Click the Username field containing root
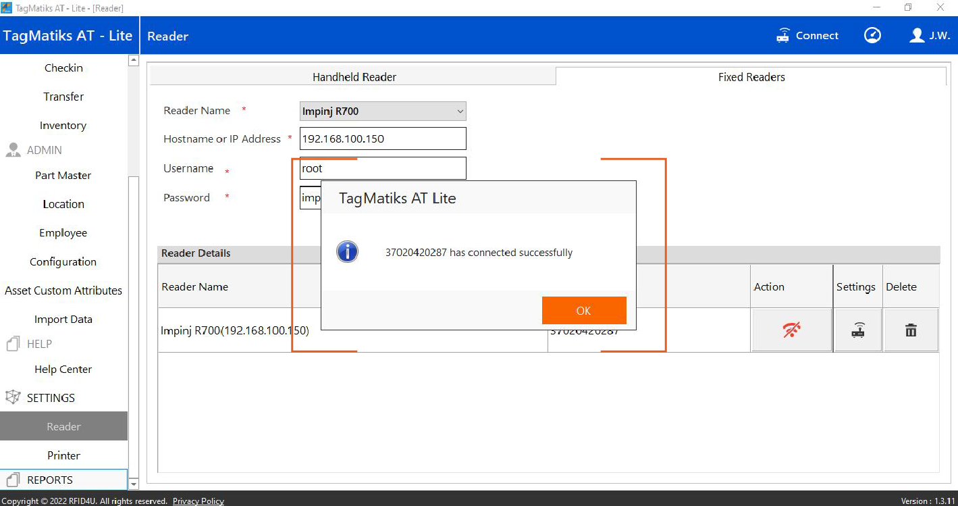 click(x=383, y=168)
